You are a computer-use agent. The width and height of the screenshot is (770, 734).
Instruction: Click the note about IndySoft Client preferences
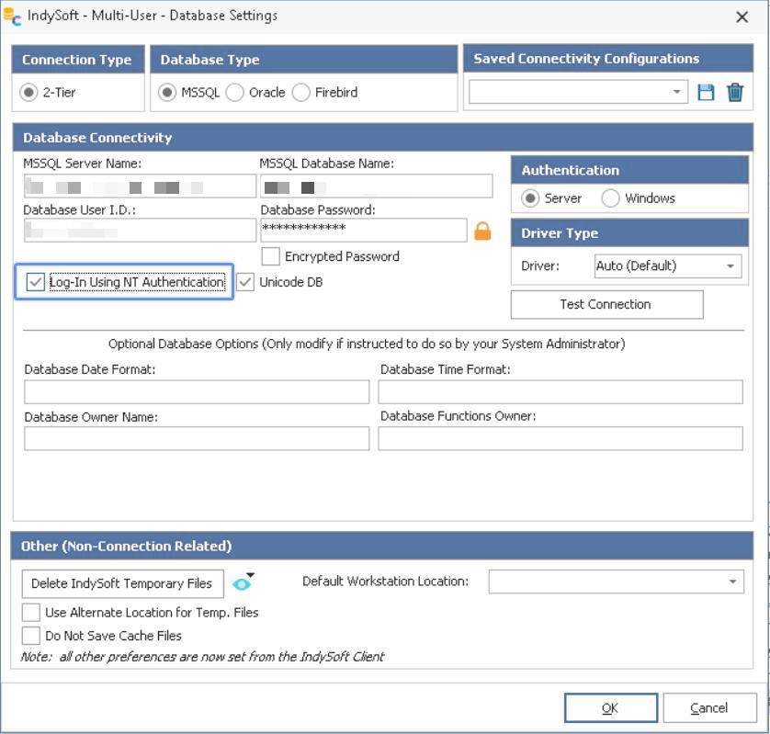(202, 657)
